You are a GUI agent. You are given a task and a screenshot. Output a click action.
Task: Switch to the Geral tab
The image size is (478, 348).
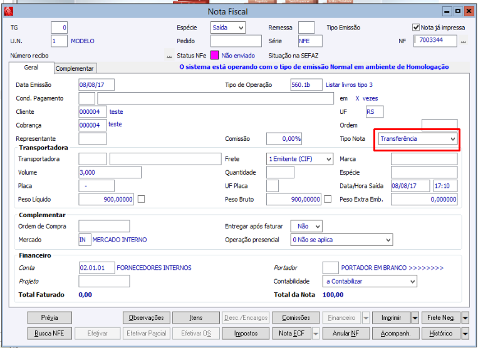pos(31,68)
